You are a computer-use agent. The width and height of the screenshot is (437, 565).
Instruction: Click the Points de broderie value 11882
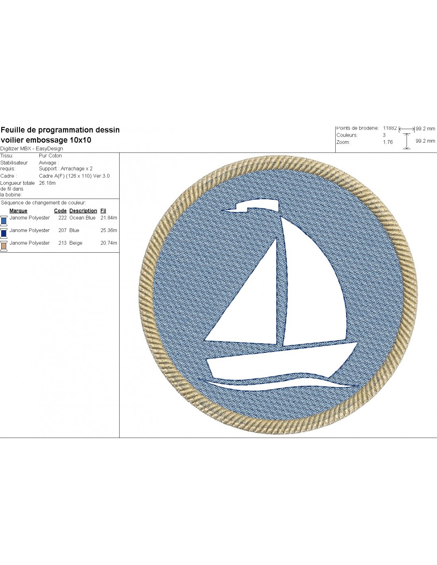pos(390,128)
